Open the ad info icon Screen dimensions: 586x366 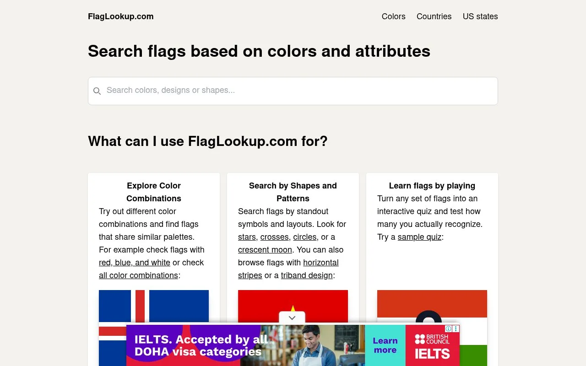coord(449,328)
